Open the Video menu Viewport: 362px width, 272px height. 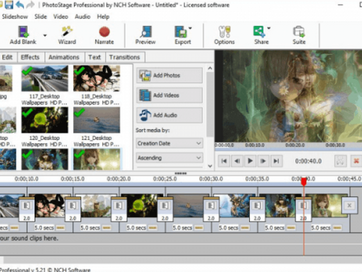click(60, 17)
